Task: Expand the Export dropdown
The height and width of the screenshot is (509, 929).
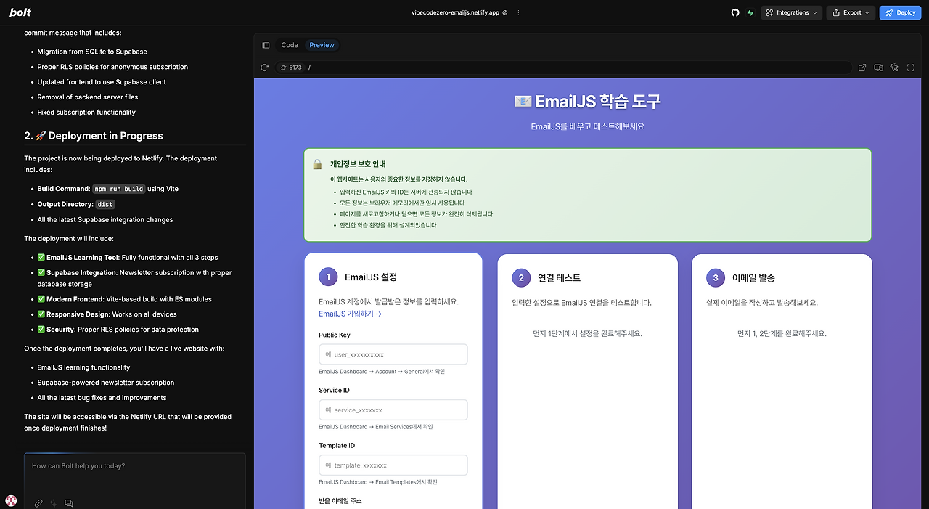Action: pos(851,12)
